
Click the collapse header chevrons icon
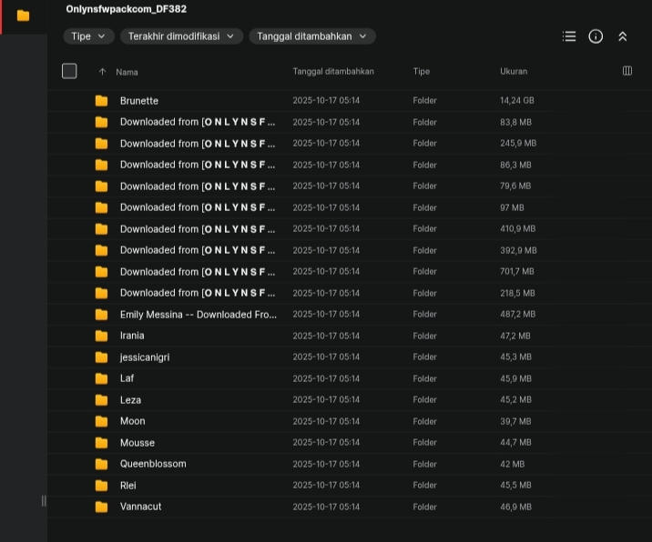click(x=623, y=36)
